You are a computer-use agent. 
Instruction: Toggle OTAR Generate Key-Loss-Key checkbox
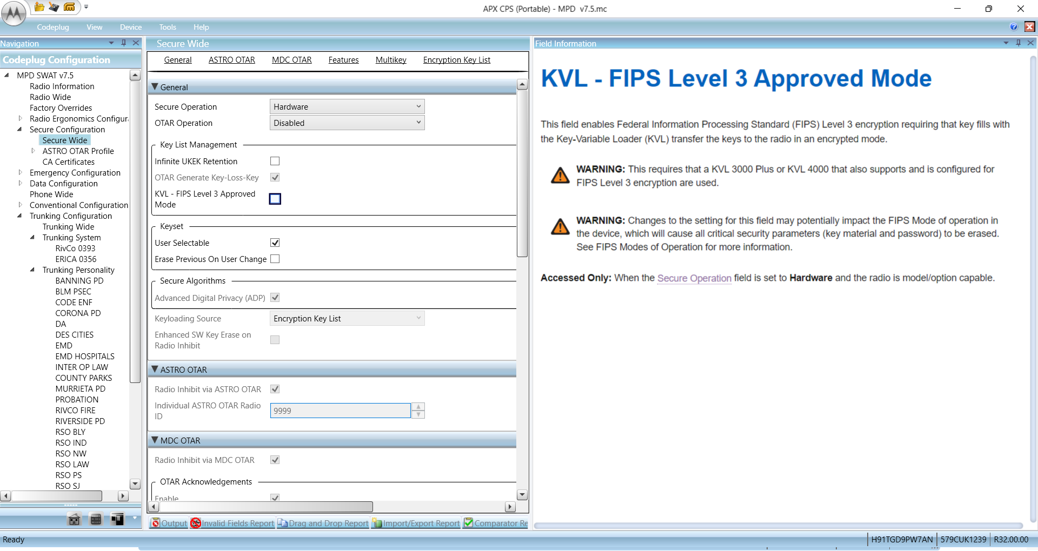coord(275,177)
